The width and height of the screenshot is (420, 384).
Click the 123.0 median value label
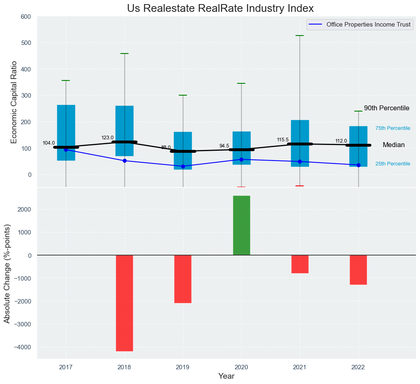pos(107,138)
